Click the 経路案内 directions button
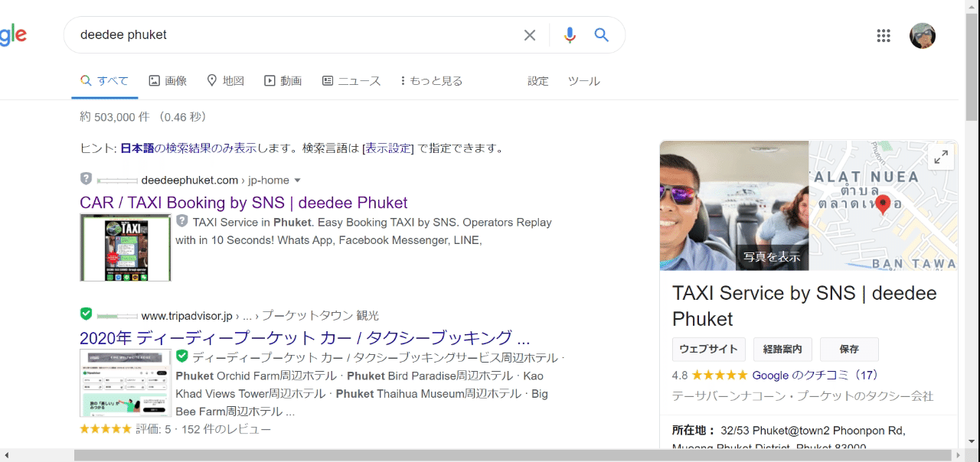The width and height of the screenshot is (980, 462). click(782, 349)
